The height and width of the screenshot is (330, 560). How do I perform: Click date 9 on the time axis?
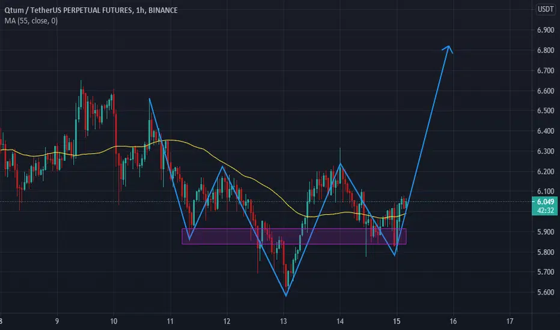coord(57,322)
